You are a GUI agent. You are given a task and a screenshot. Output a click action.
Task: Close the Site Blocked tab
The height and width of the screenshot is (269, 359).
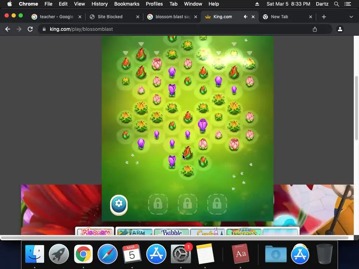137,17
